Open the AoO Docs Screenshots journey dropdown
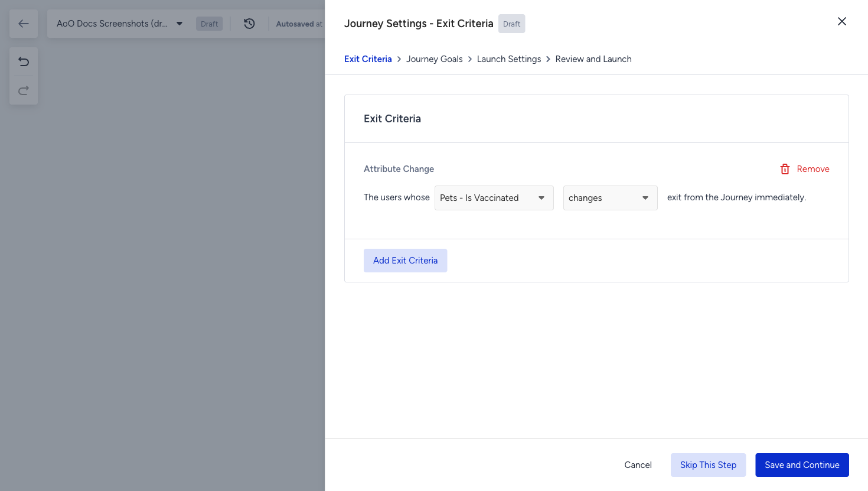 pyautogui.click(x=120, y=24)
